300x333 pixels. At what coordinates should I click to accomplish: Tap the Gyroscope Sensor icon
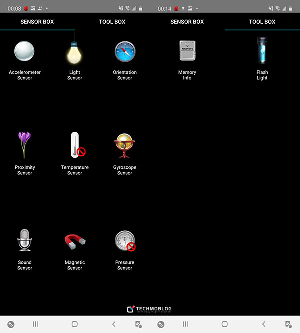[x=124, y=145]
